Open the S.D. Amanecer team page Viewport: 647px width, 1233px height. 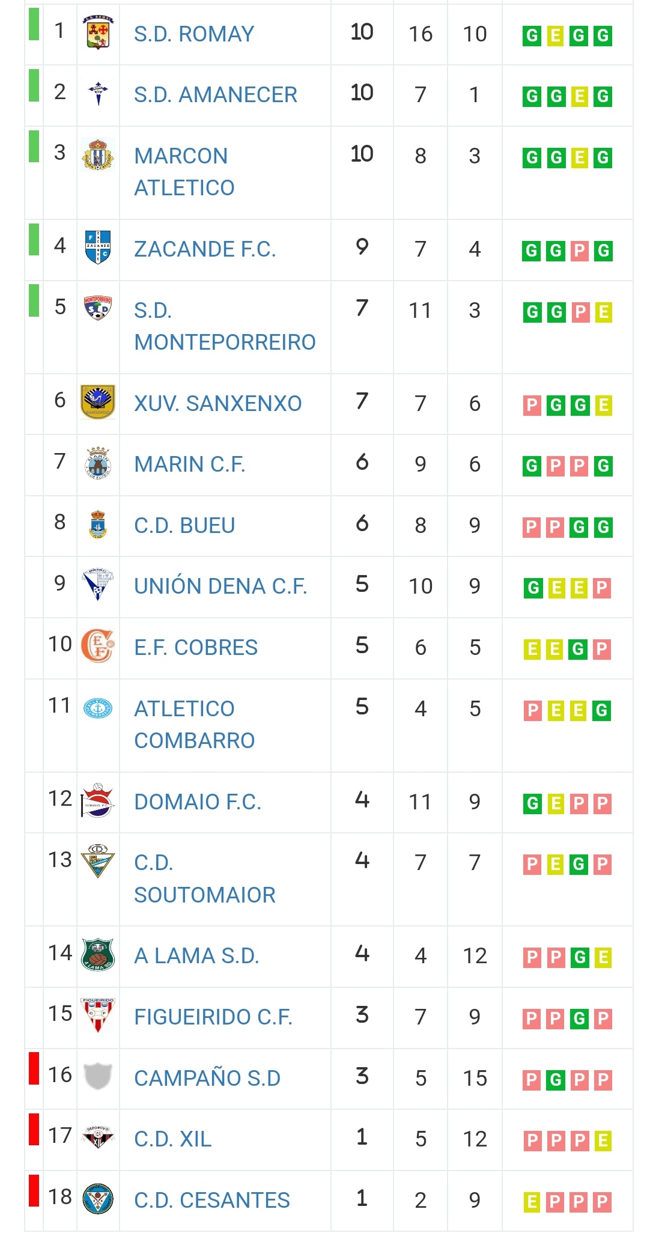click(216, 95)
